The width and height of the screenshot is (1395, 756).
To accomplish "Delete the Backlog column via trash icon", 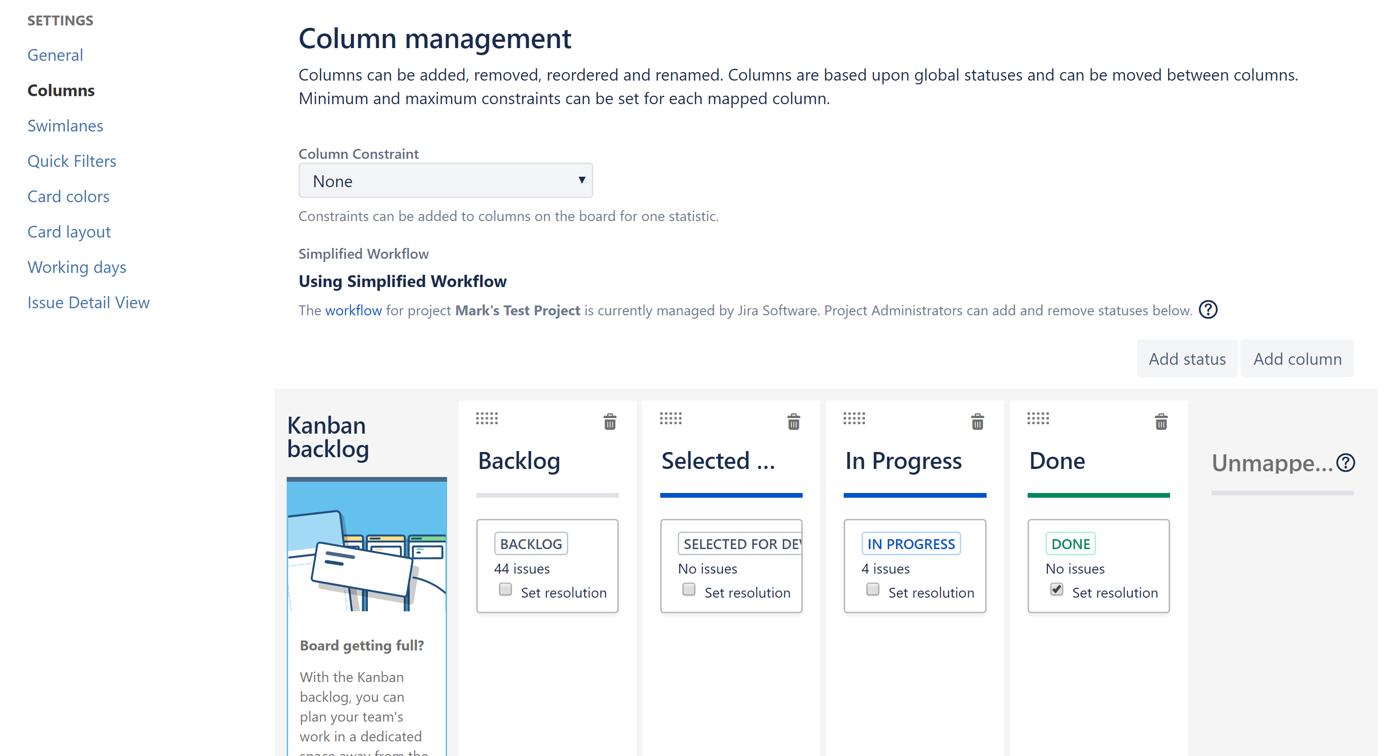I will coord(610,421).
